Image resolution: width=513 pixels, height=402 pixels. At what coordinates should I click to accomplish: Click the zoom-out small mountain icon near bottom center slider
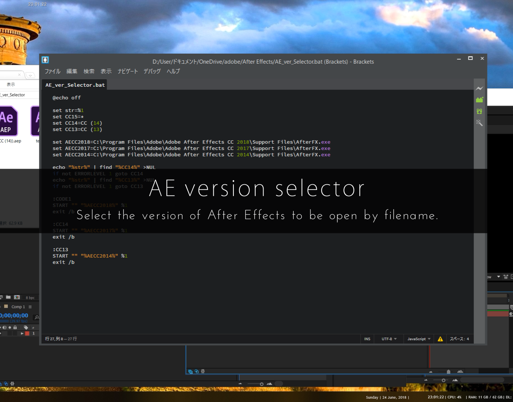240,384
